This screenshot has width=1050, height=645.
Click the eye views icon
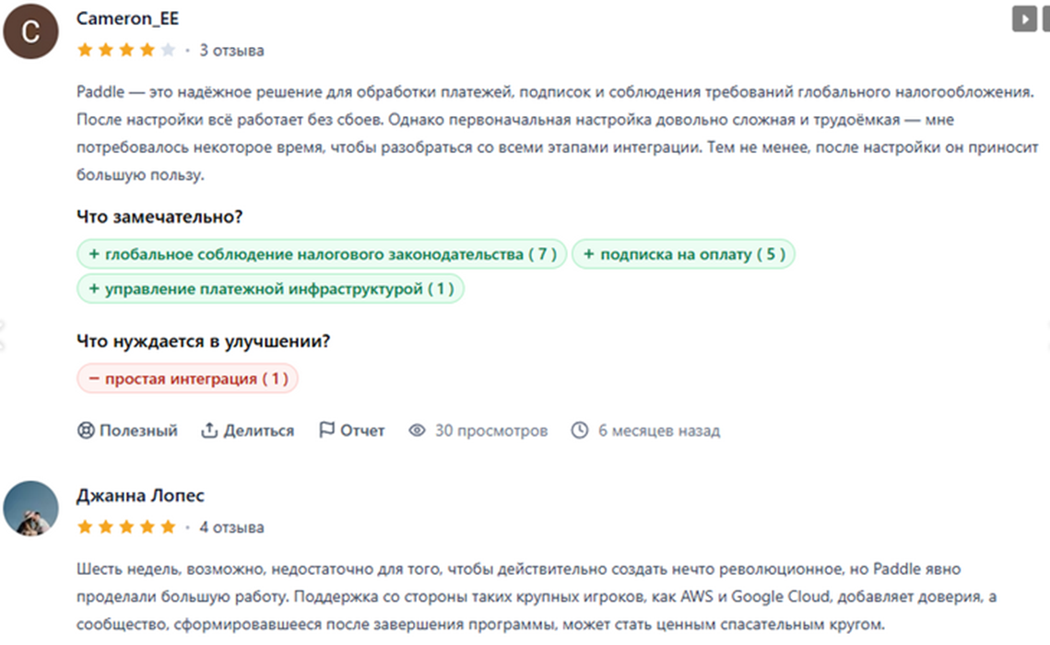pos(418,430)
